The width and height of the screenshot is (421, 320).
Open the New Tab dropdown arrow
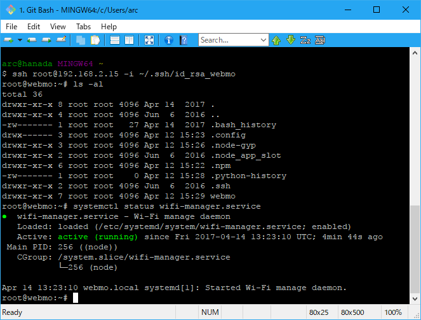(20, 40)
